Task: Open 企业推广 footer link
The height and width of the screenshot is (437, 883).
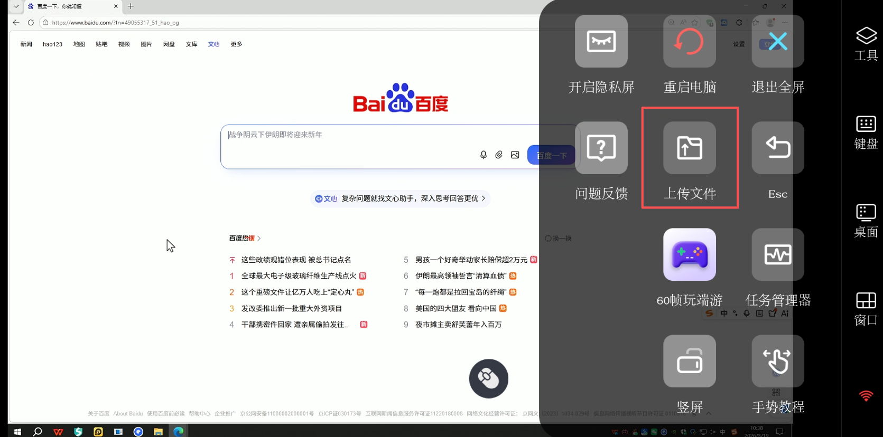Action: (x=225, y=414)
